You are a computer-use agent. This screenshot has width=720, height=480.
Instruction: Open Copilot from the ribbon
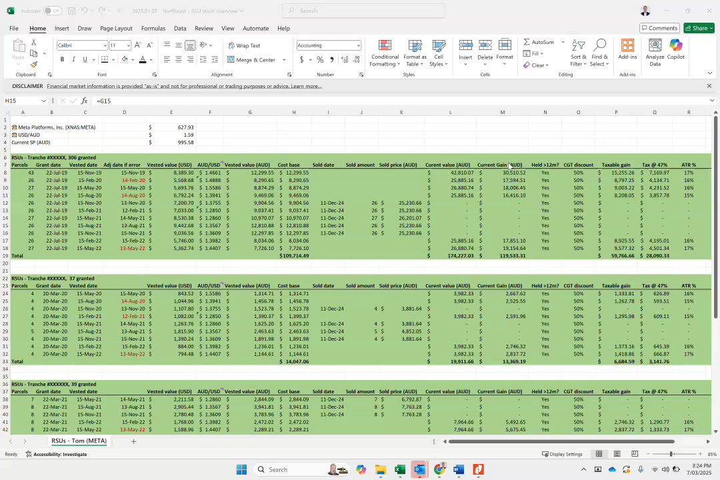(x=675, y=49)
